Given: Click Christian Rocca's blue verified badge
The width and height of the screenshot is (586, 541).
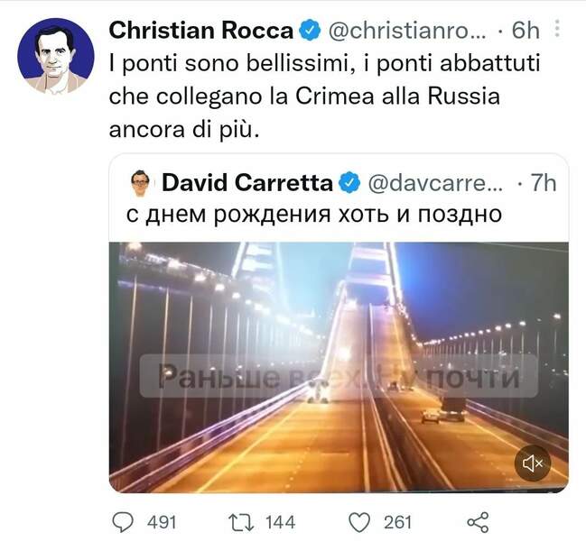Looking at the screenshot, I should (x=309, y=30).
